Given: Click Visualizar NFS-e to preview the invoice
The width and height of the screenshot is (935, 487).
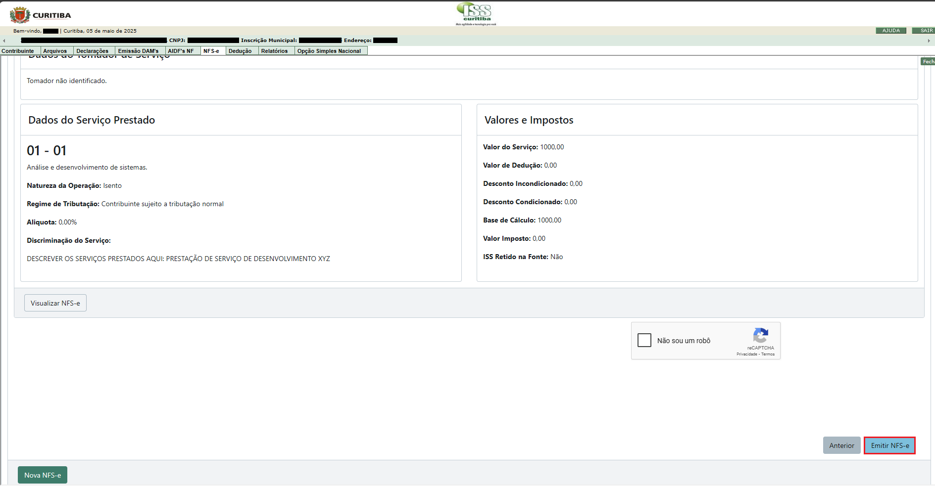Looking at the screenshot, I should 55,303.
